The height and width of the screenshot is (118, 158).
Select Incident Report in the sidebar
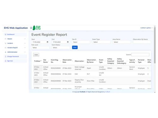(15, 48)
